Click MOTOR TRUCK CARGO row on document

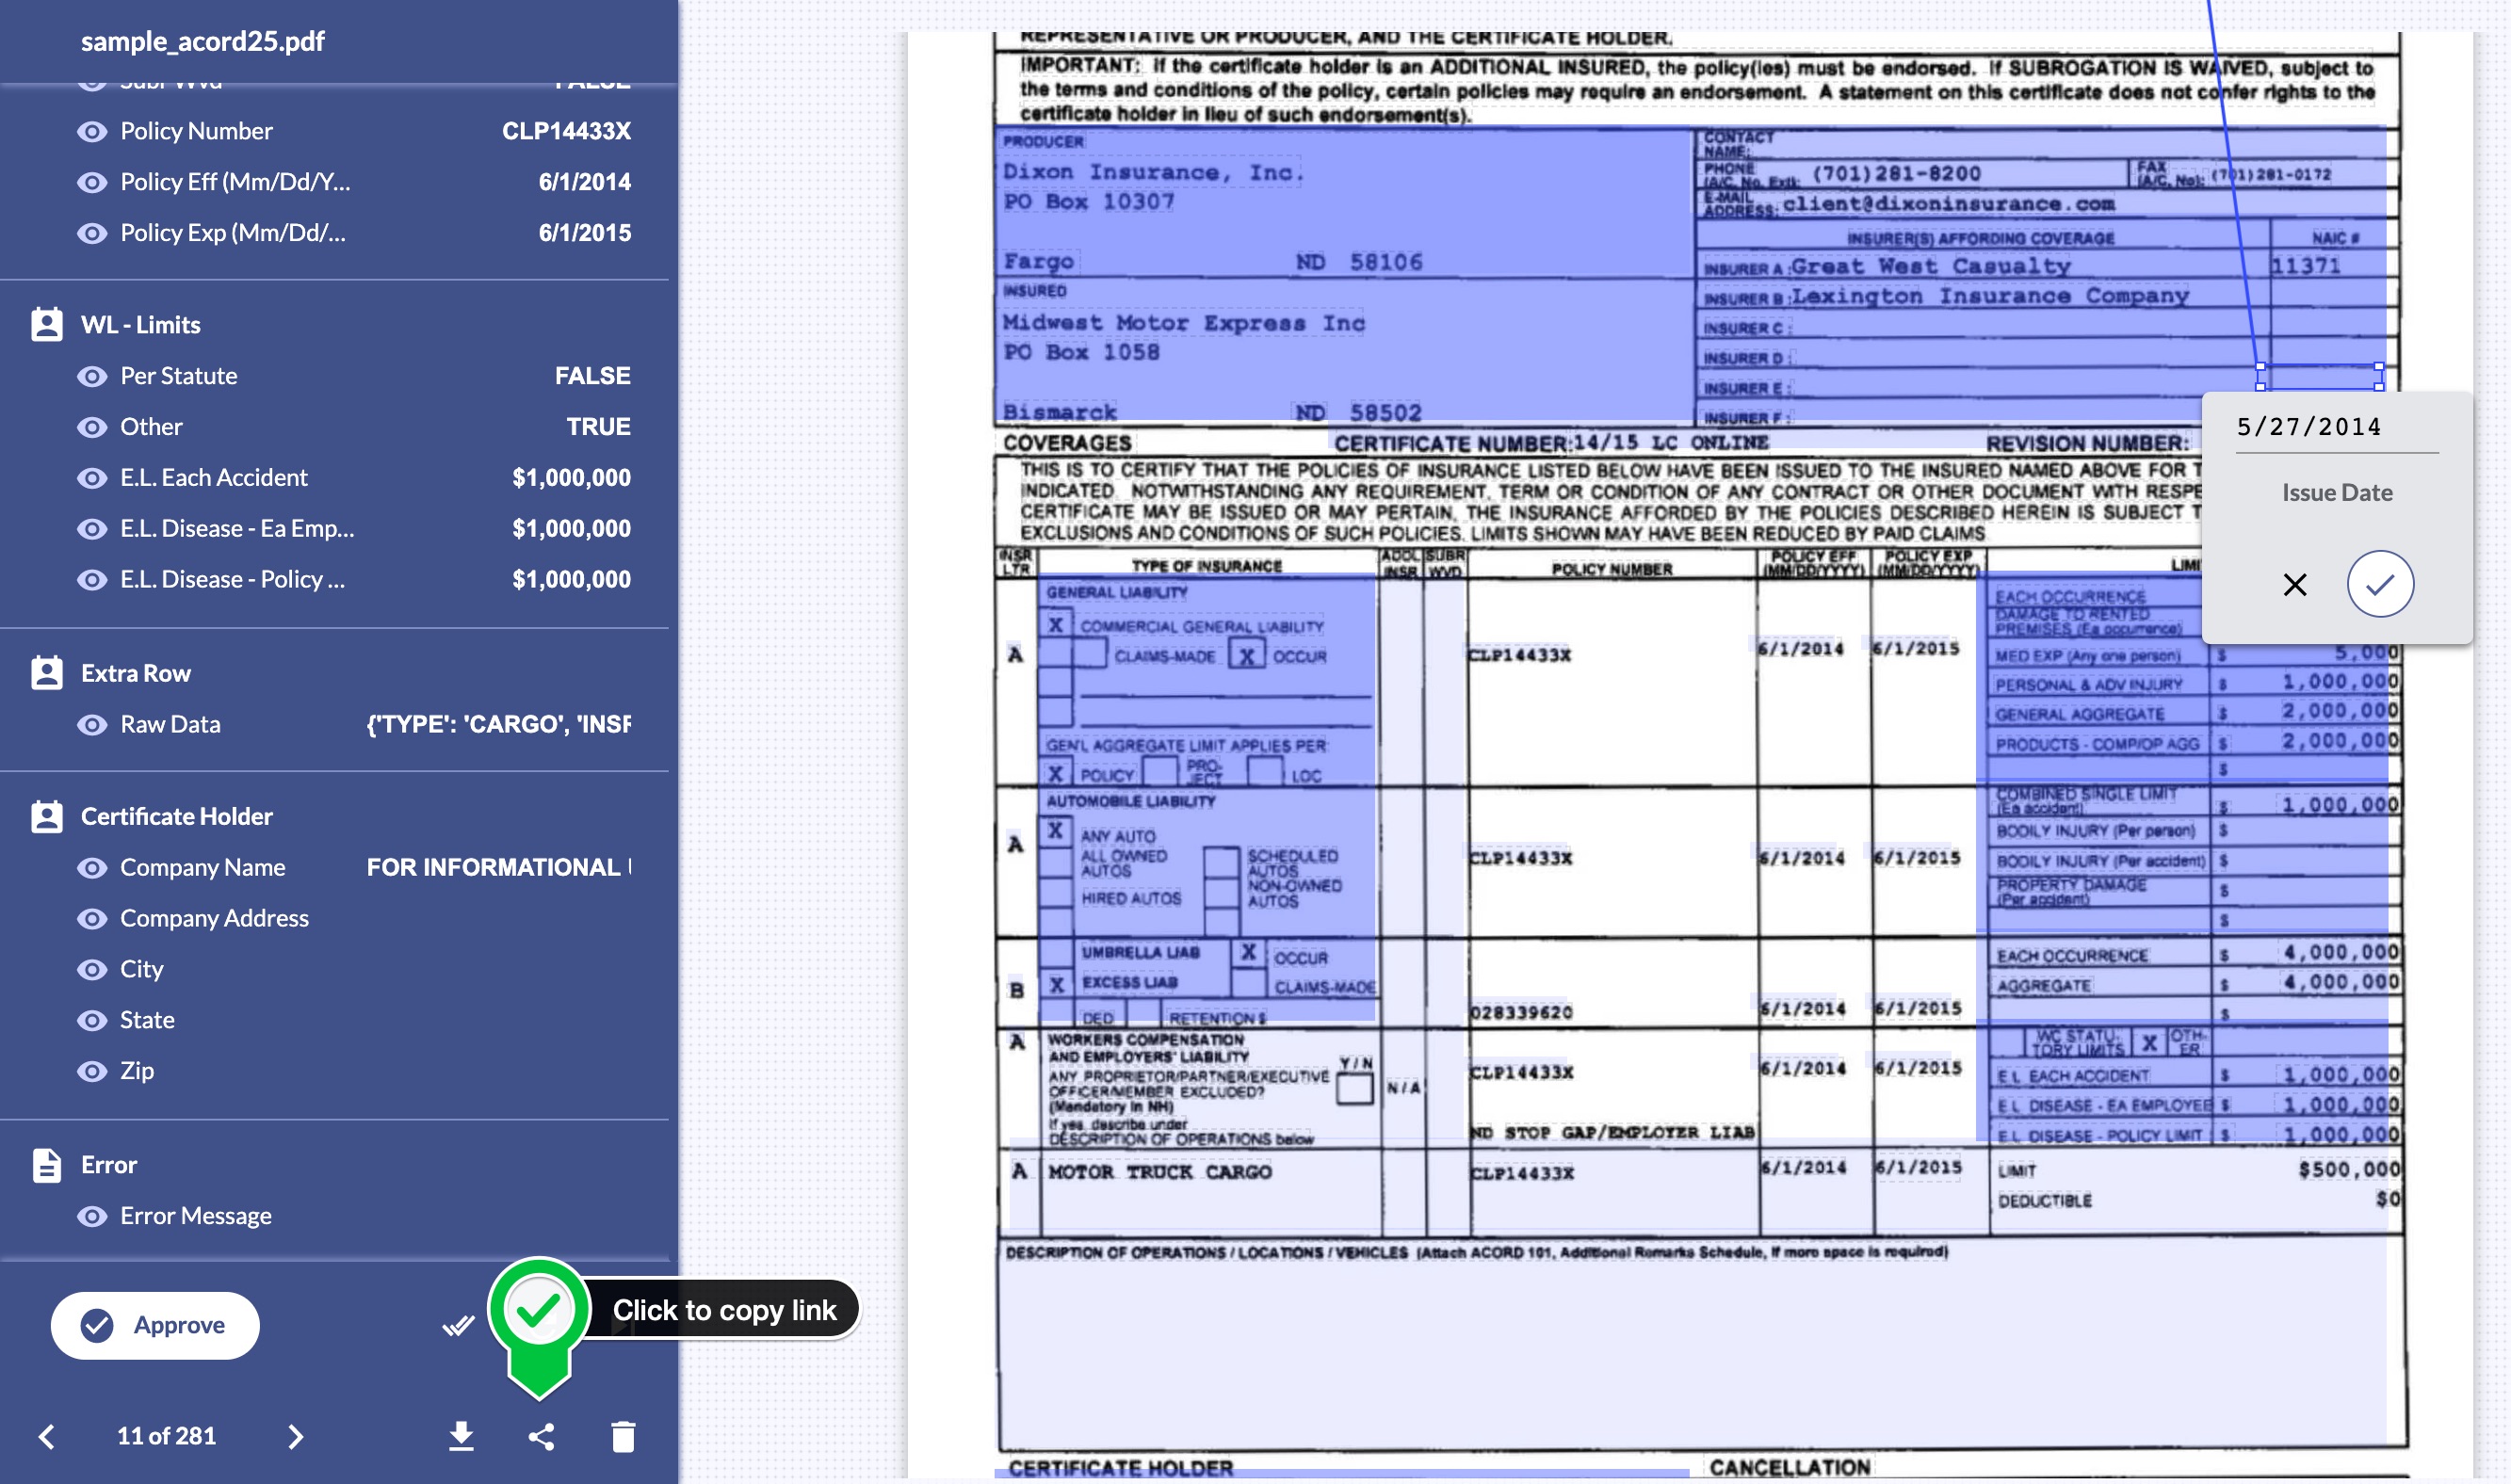pyautogui.click(x=1159, y=1173)
